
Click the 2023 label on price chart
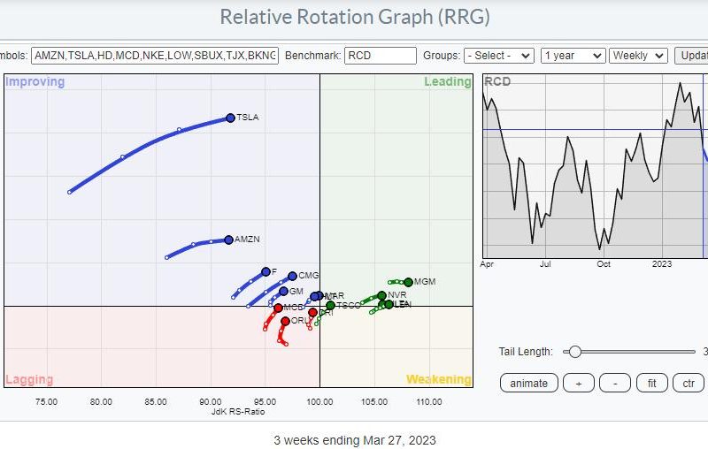(662, 264)
